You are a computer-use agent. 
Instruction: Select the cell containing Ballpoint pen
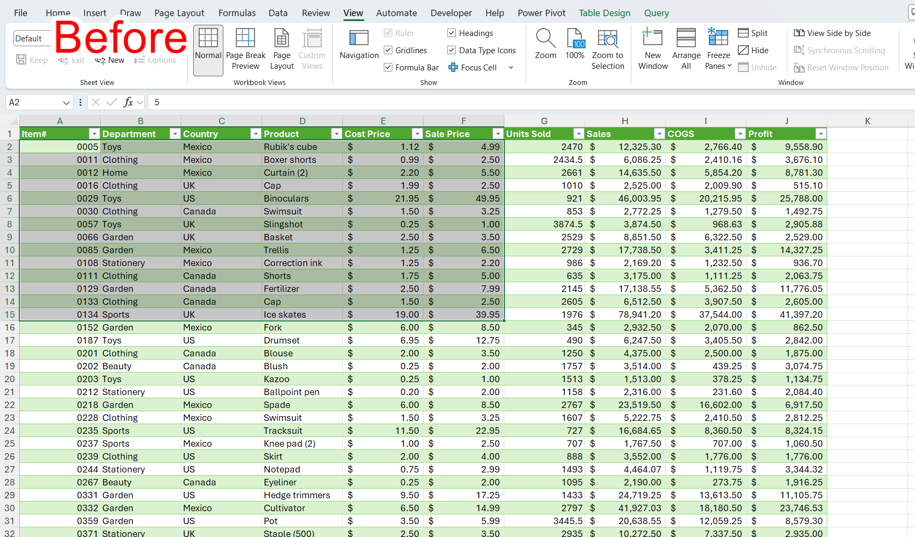[302, 392]
